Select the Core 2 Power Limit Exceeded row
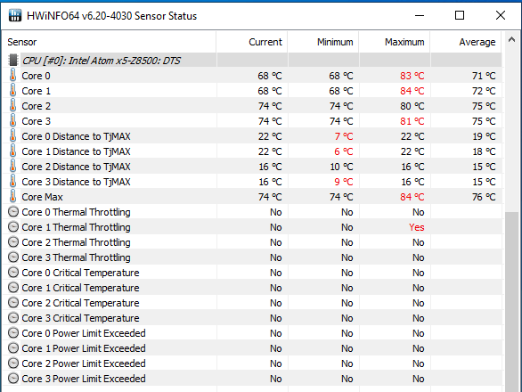The image size is (522, 392). (252, 363)
